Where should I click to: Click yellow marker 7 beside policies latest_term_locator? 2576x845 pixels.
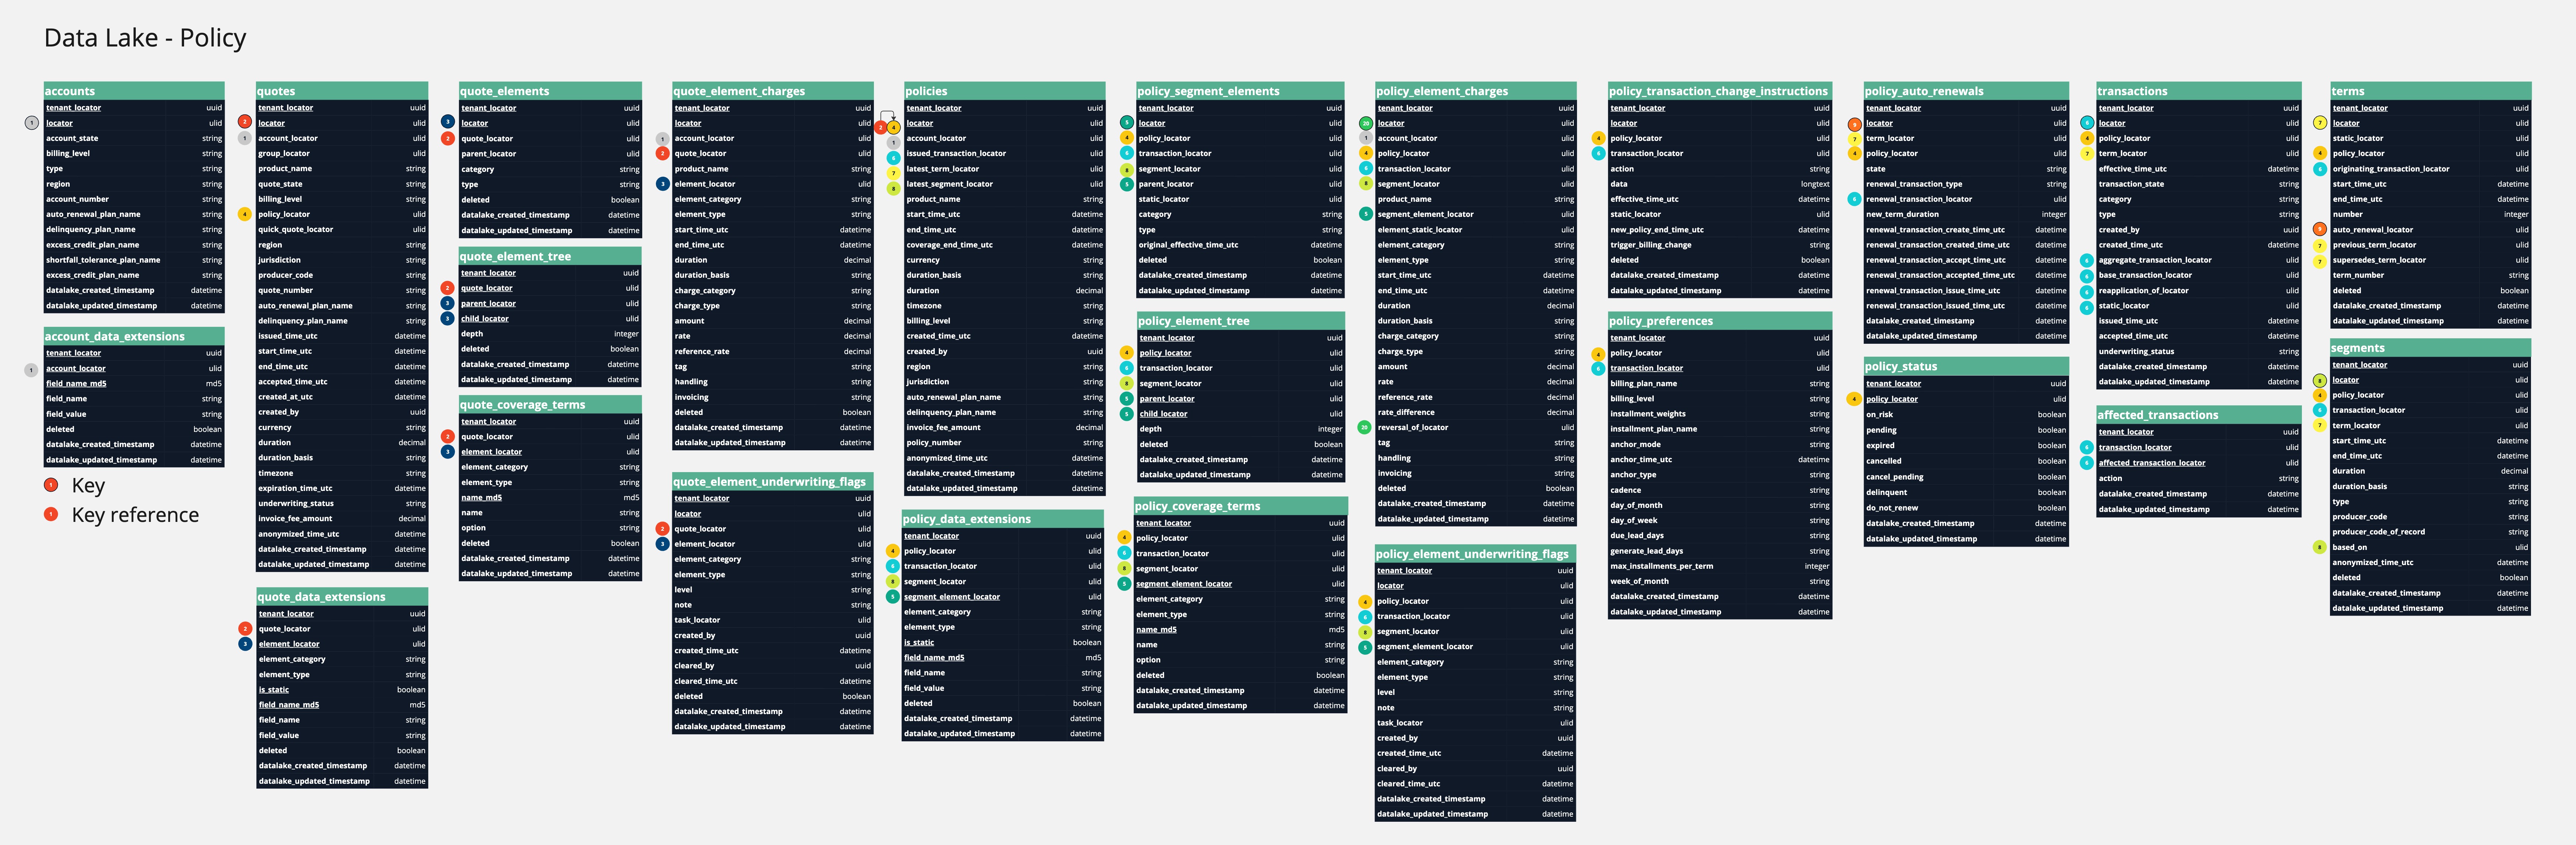(x=894, y=173)
